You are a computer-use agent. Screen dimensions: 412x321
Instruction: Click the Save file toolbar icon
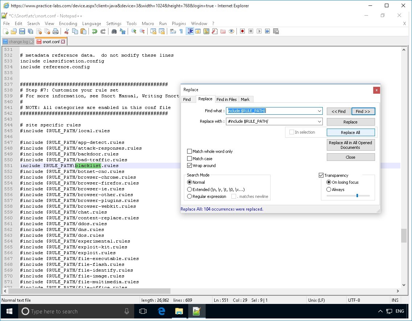(22, 32)
